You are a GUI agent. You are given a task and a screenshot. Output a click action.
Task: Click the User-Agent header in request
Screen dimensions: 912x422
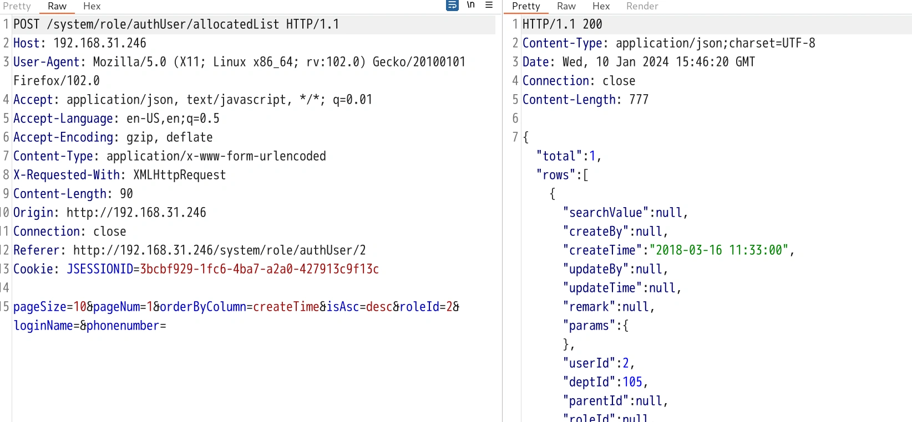(45, 62)
